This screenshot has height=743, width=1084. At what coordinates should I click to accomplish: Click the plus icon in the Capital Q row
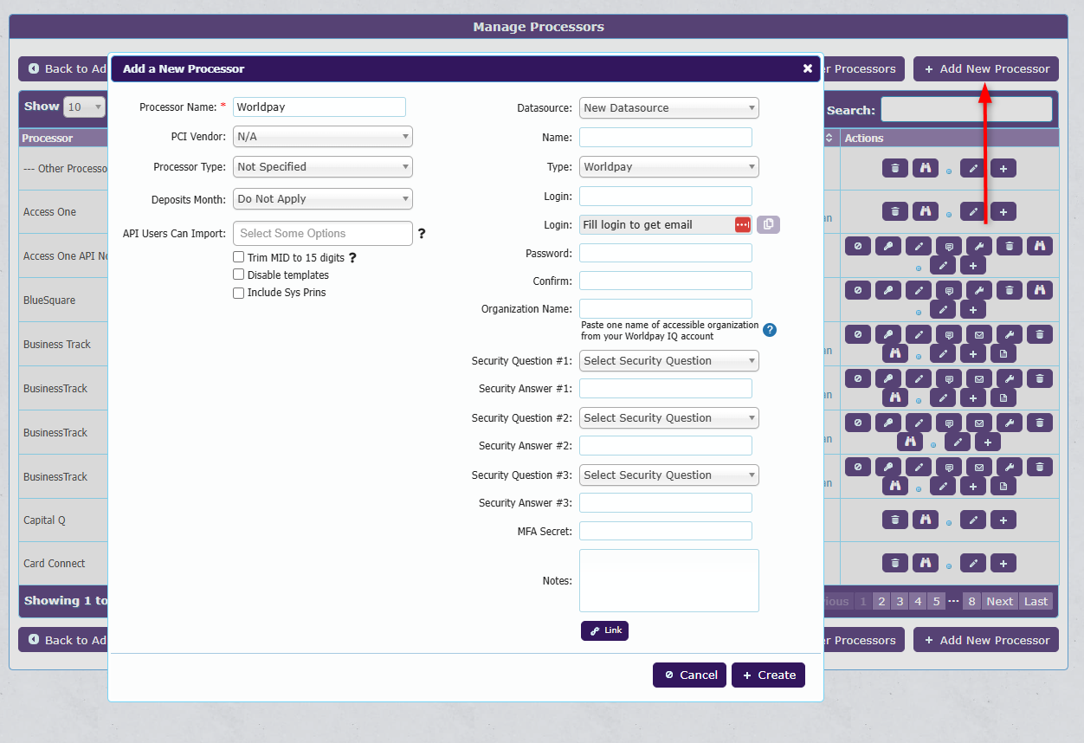[1003, 520]
